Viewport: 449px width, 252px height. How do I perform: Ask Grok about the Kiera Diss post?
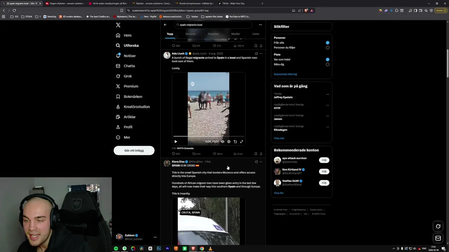[256, 162]
